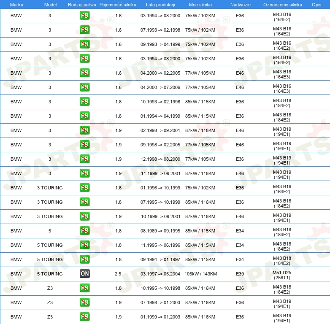Select the date range 04.2000 -> 02.2005
Image resolution: width=330 pixels, height=324 pixels.
160,73
